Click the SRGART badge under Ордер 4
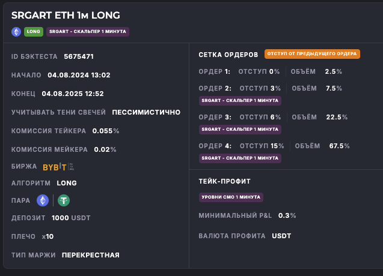This screenshot has width=383, height=276. pos(240,158)
